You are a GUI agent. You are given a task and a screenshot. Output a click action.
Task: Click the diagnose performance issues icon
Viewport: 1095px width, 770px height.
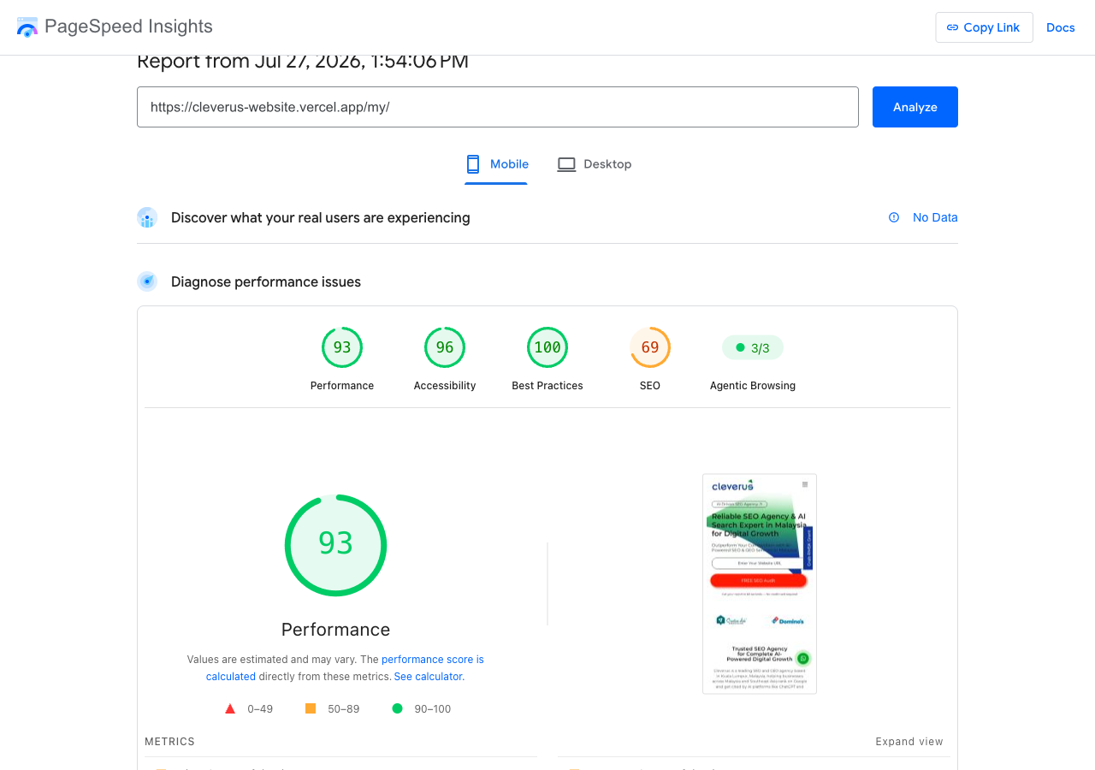(x=147, y=281)
